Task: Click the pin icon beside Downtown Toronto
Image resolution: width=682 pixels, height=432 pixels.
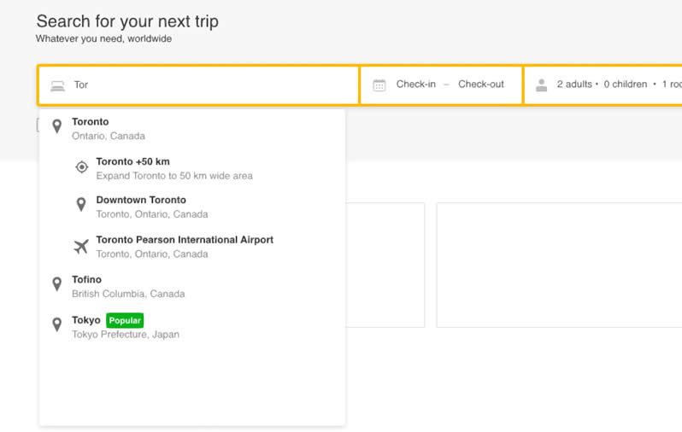Action: [x=81, y=206]
